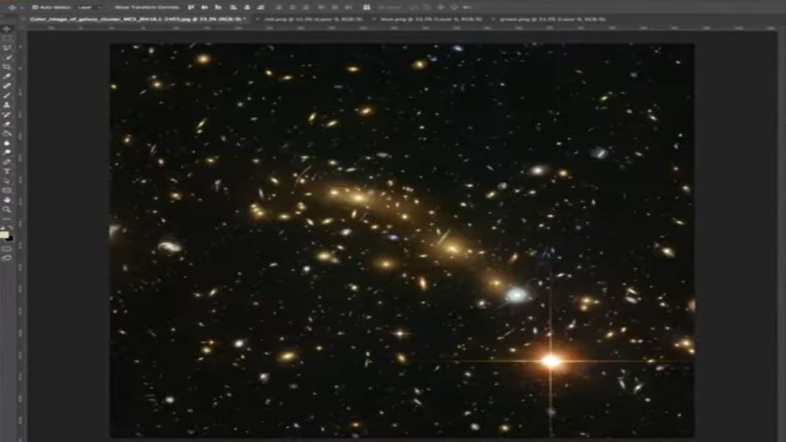786x442 pixels.
Task: Click the black background color swatch
Action: [9, 239]
